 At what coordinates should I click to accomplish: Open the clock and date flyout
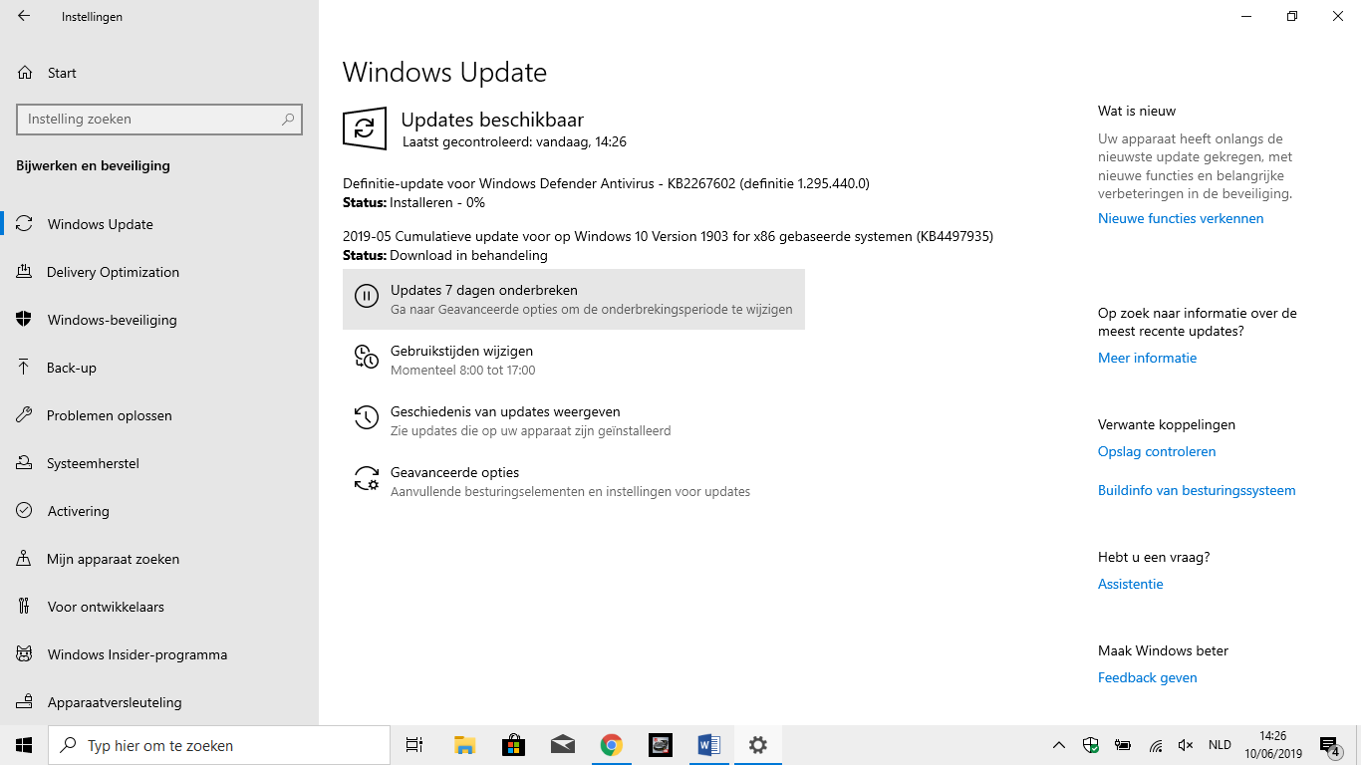click(1273, 745)
